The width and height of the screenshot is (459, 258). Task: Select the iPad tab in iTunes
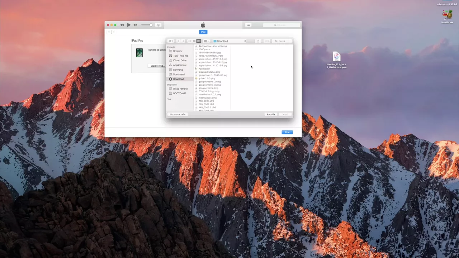point(203,32)
